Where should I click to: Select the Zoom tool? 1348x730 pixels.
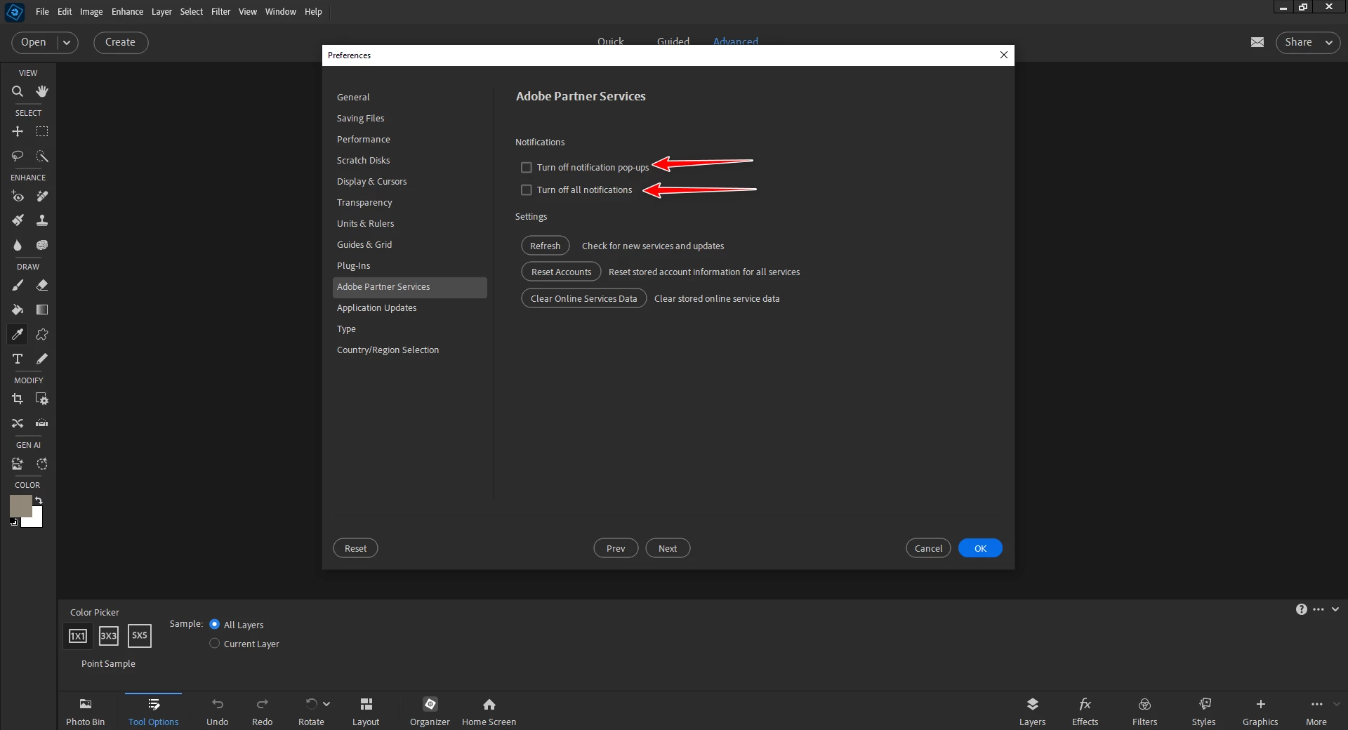click(x=18, y=91)
